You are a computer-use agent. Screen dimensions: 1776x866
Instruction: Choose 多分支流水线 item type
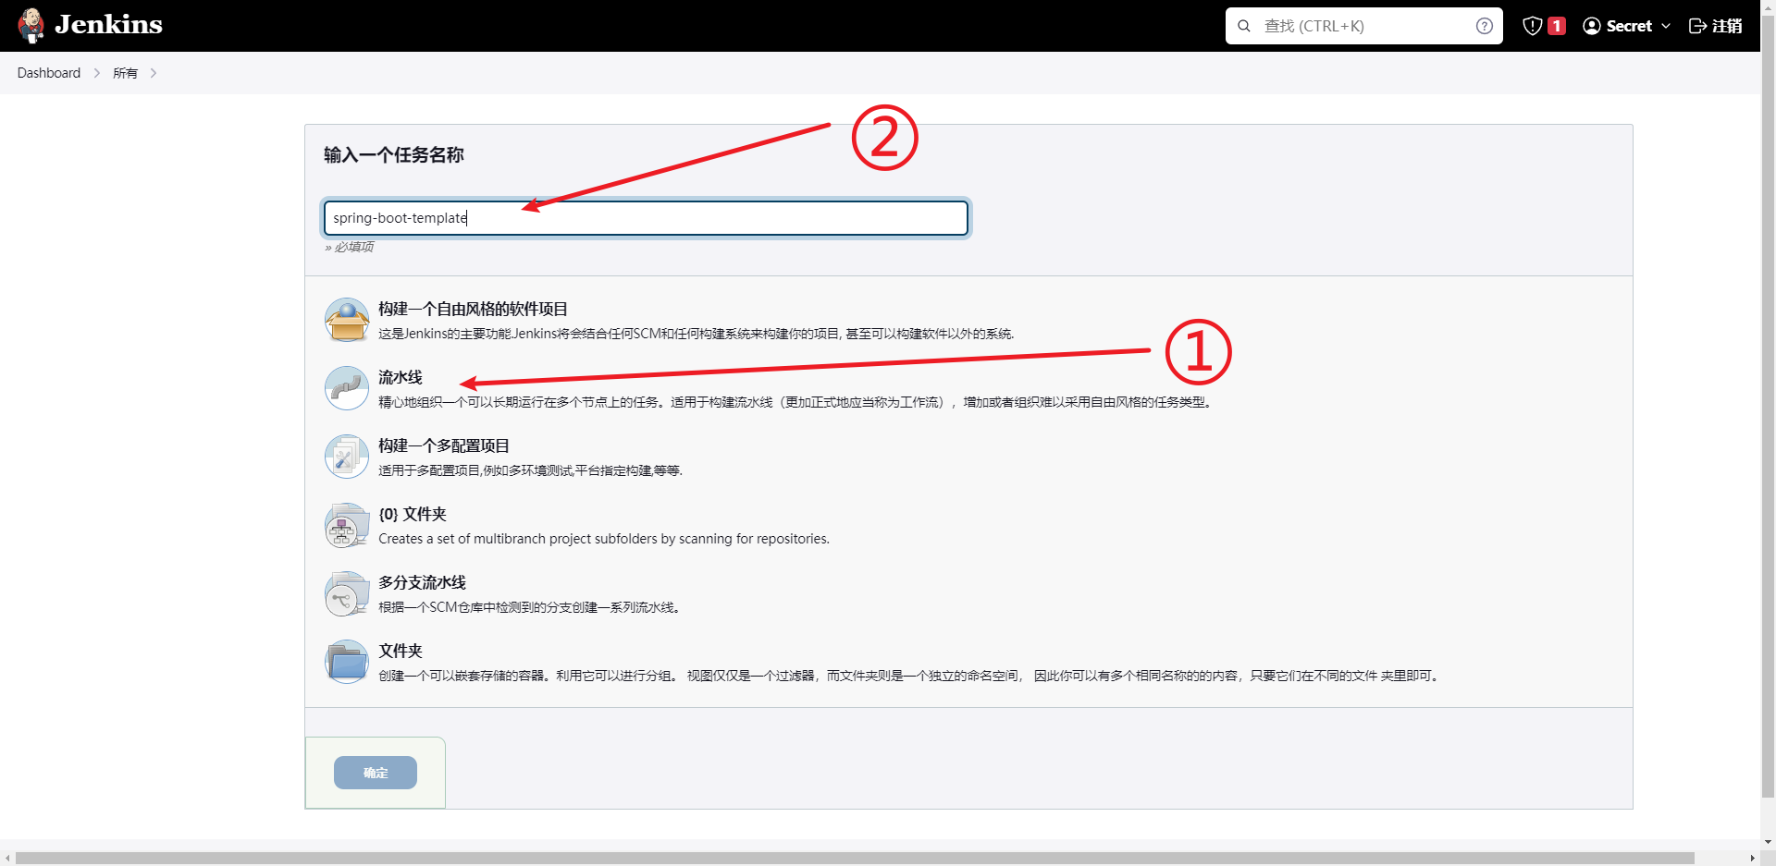coord(422,582)
